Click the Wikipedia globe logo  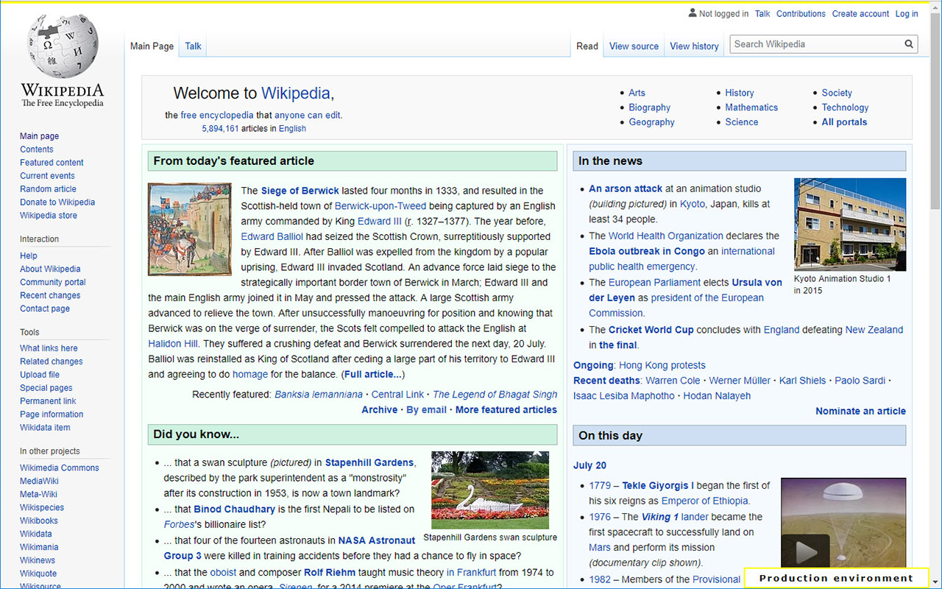pos(63,46)
